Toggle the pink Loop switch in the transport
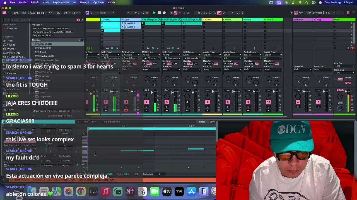357x200 pixels. click(219, 13)
